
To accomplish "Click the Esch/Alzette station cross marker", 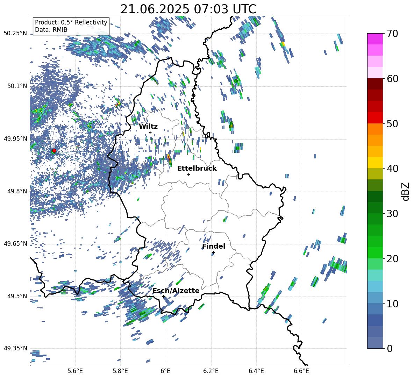I will (x=163, y=297).
